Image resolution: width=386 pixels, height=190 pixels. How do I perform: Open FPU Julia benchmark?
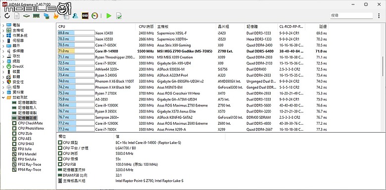tap(25, 149)
